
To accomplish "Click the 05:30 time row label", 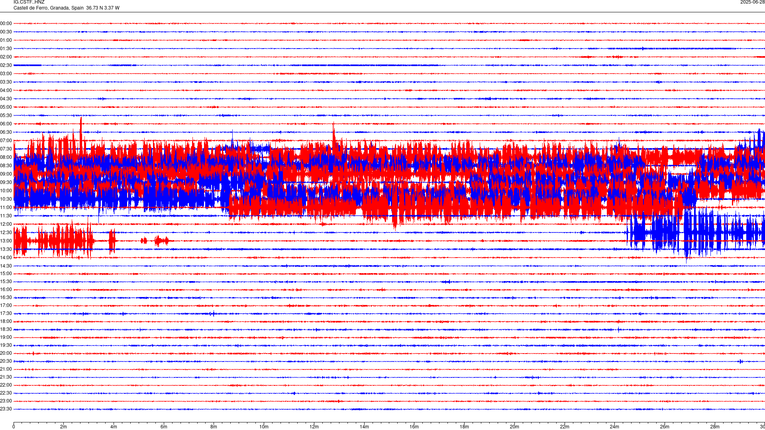I will click(6, 115).
